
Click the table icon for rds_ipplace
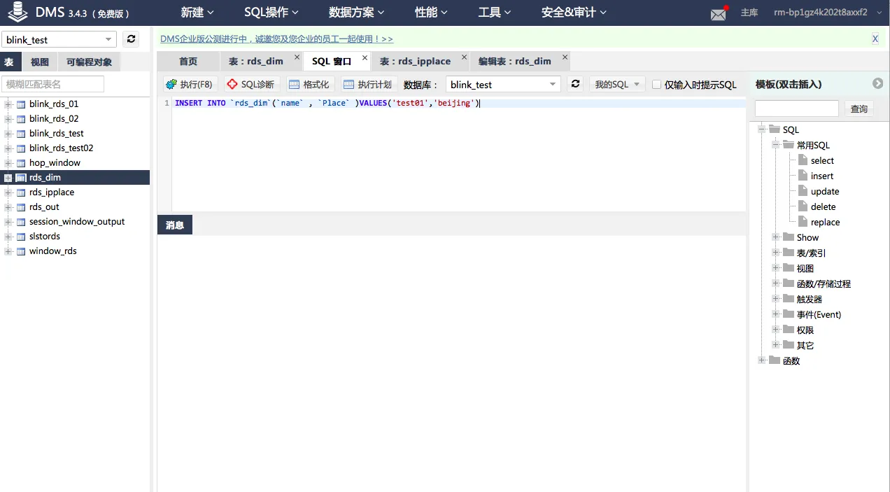coord(21,192)
